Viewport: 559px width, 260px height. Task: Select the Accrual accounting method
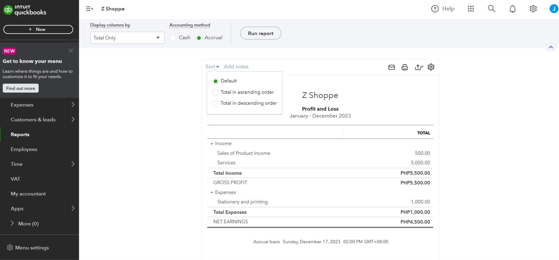199,38
